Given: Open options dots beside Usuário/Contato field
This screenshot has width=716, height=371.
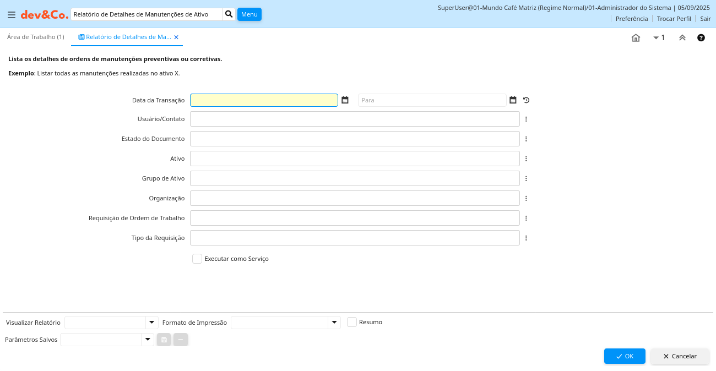Looking at the screenshot, I should pyautogui.click(x=526, y=119).
